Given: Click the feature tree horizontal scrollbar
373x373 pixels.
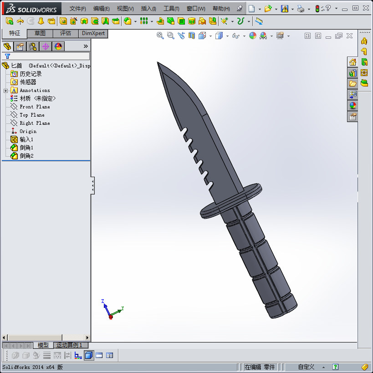Looking at the screenshot, I should pyautogui.click(x=46, y=337).
